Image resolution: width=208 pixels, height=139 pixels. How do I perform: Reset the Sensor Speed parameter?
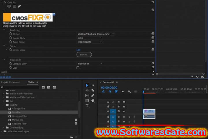click(x=153, y=50)
